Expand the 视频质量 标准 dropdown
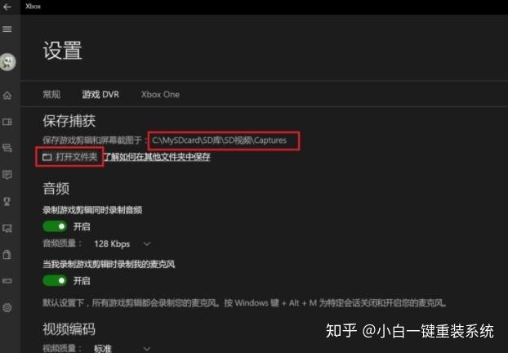 click(123, 348)
